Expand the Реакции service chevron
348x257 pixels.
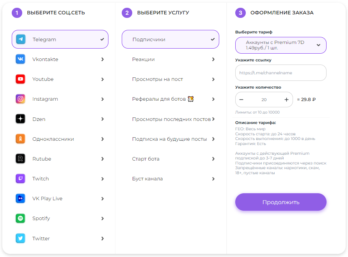point(213,59)
